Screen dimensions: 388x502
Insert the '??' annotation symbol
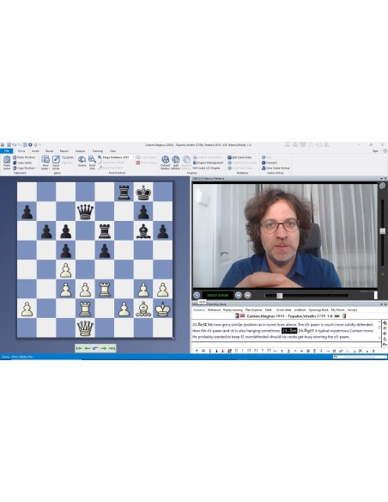click(x=269, y=351)
